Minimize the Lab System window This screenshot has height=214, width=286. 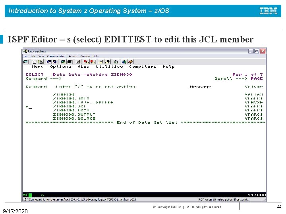[251, 51]
